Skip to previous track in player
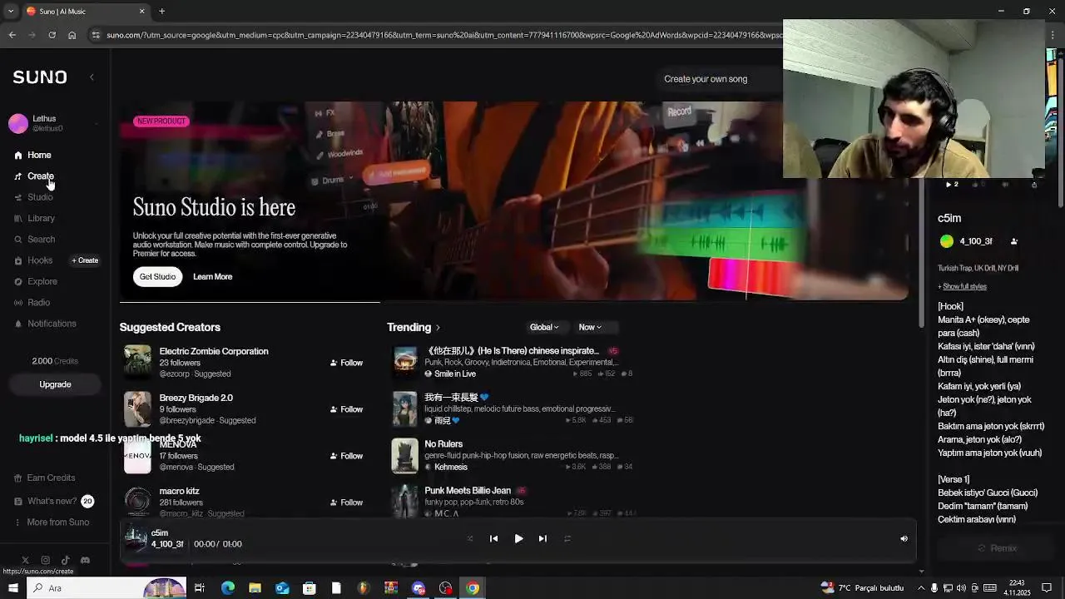This screenshot has width=1065, height=599. [x=493, y=538]
